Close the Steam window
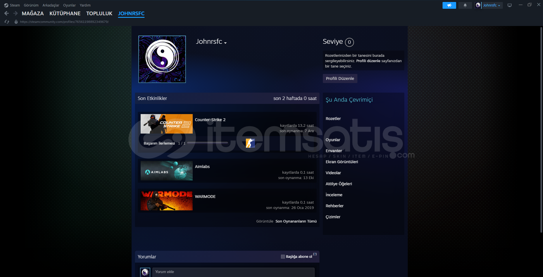The image size is (543, 277). point(539,5)
